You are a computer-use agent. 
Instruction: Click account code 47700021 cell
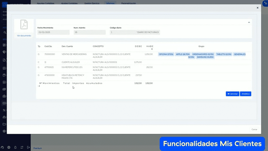[x=49, y=67]
